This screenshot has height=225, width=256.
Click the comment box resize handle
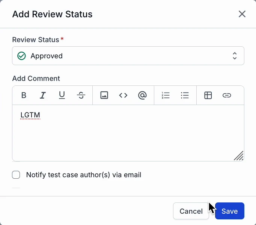click(239, 156)
